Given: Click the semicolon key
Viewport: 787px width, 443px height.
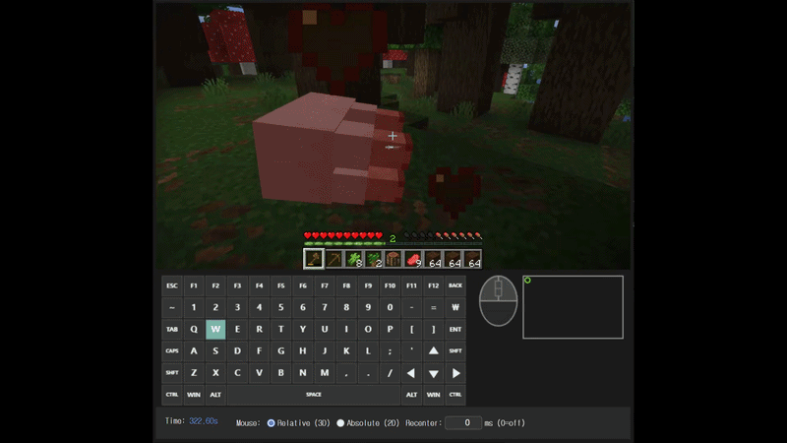Looking at the screenshot, I should (390, 351).
